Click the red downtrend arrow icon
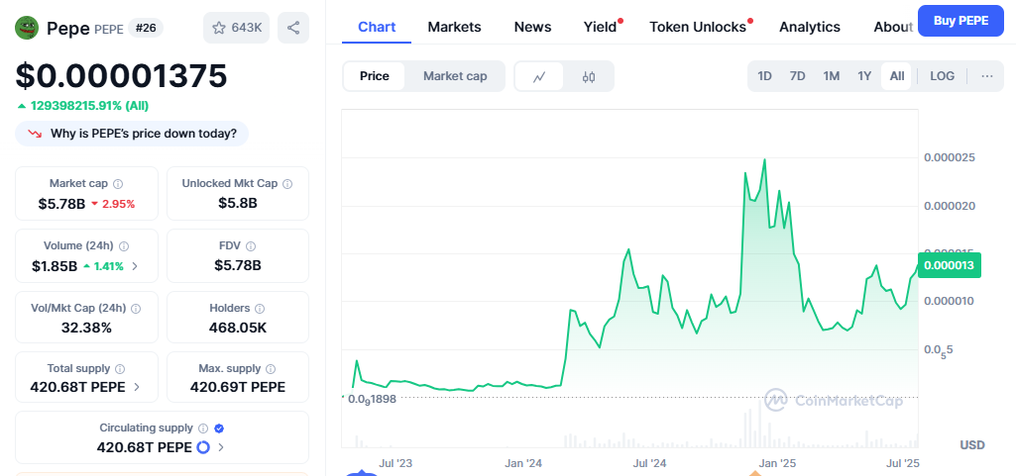 [35, 134]
